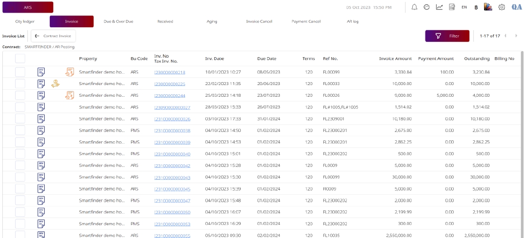
Task: Go back to Contract Invoice
Action: click(x=53, y=36)
